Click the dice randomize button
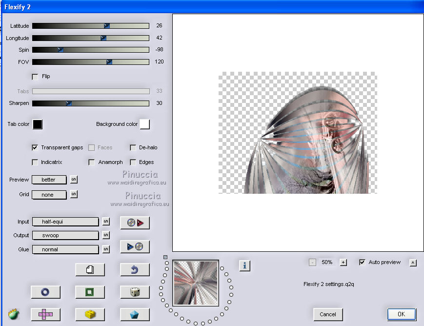The width and height of the screenshot is (424, 326). click(135, 292)
